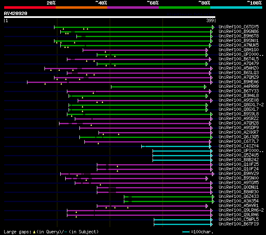
Task: Click the UniRef100_A7QM29 label
Action: pos(239,77)
